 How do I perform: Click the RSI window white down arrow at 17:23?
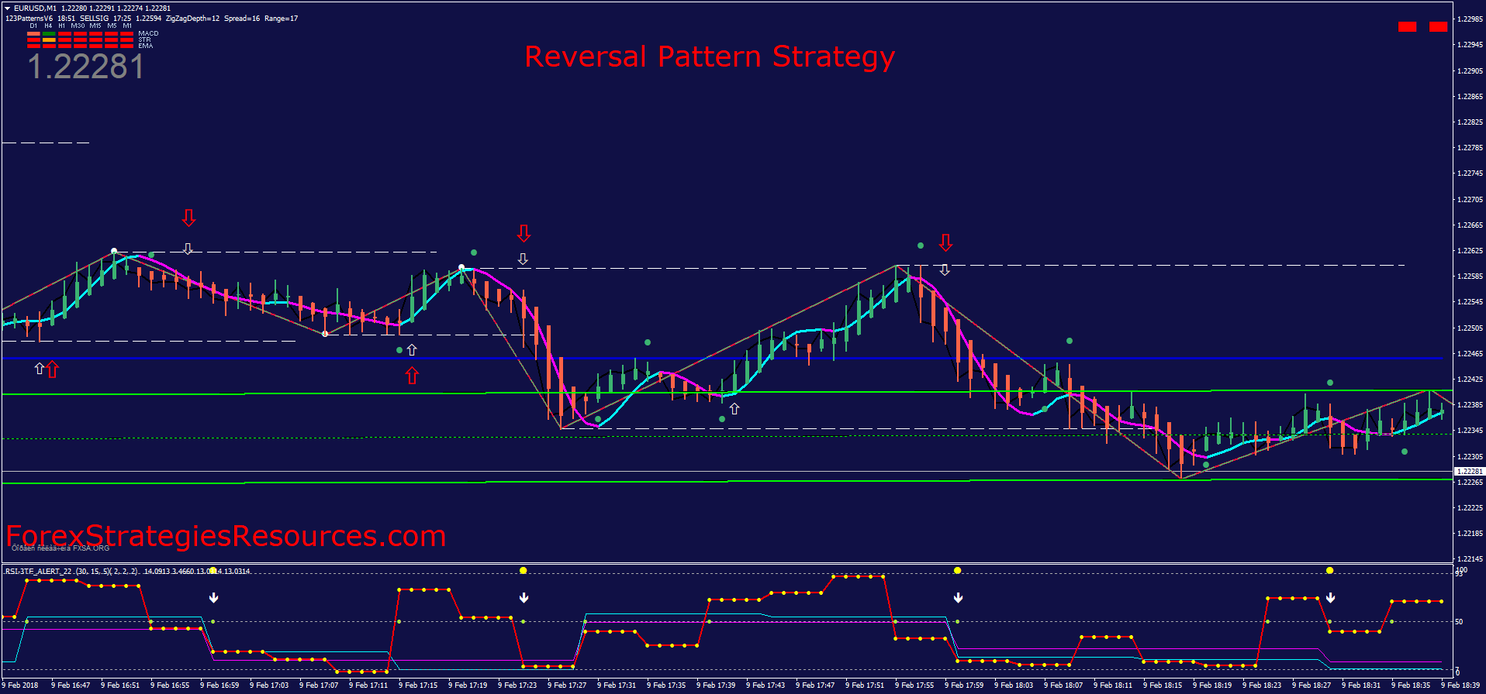(x=524, y=598)
